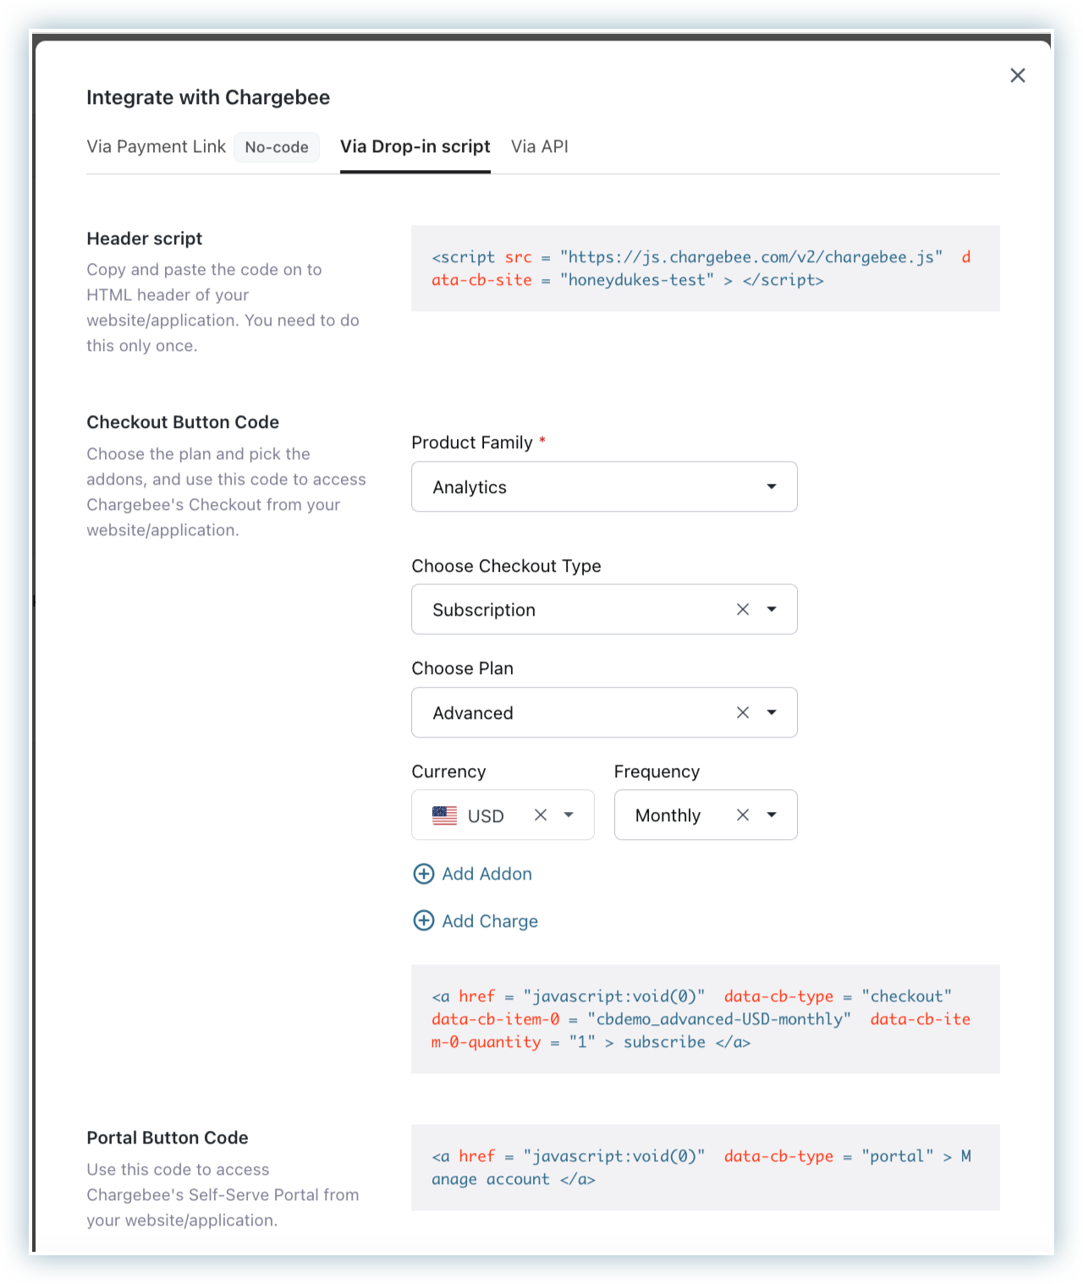Switch to the Via Payment Link tab
The width and height of the screenshot is (1083, 1284).
(x=156, y=146)
